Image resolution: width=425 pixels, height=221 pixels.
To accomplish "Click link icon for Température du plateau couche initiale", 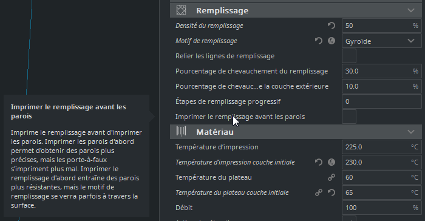I will click(x=319, y=192).
